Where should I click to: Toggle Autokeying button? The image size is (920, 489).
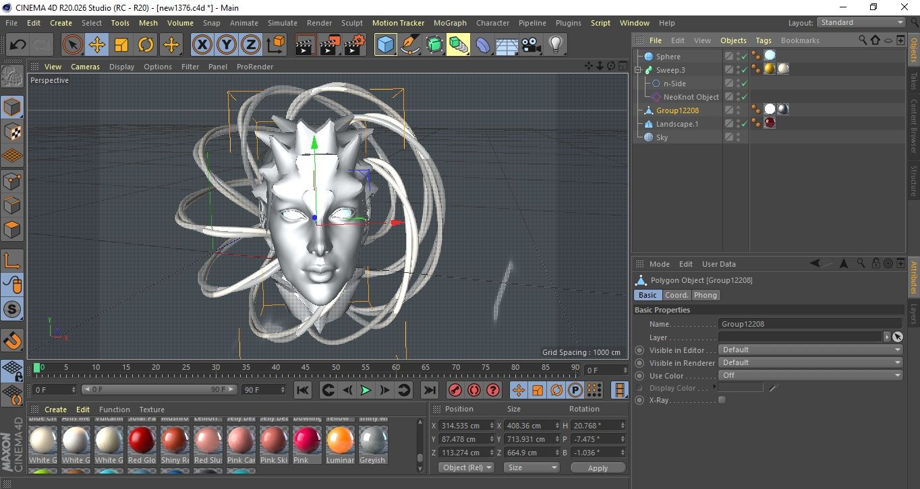(474, 390)
